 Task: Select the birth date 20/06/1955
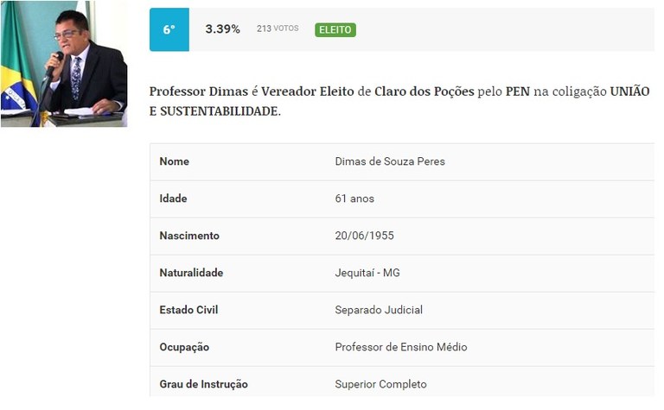[x=364, y=236]
